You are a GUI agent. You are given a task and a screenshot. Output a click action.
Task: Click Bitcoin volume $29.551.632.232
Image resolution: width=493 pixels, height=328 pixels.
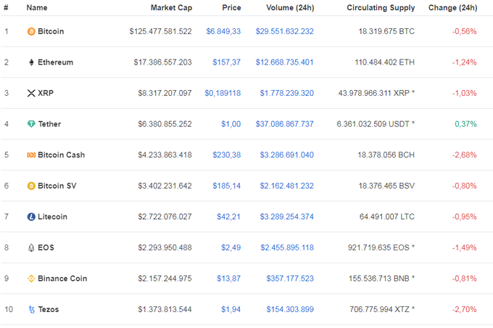(x=284, y=31)
